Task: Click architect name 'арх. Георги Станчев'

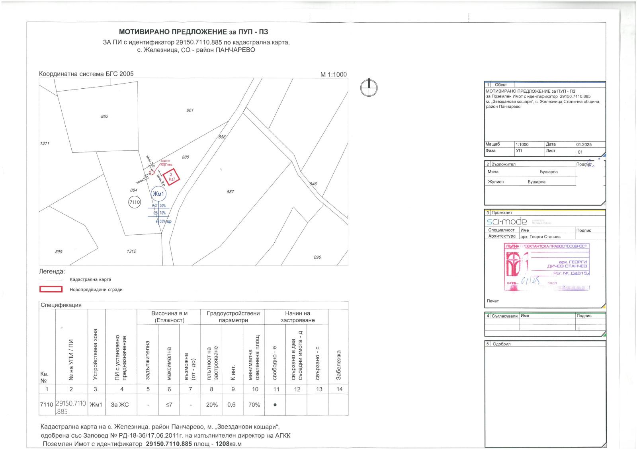Action: [540, 236]
